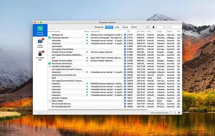Click the horizontal scrollbar under process list
The width and height of the screenshot is (215, 136).
tap(97, 110)
